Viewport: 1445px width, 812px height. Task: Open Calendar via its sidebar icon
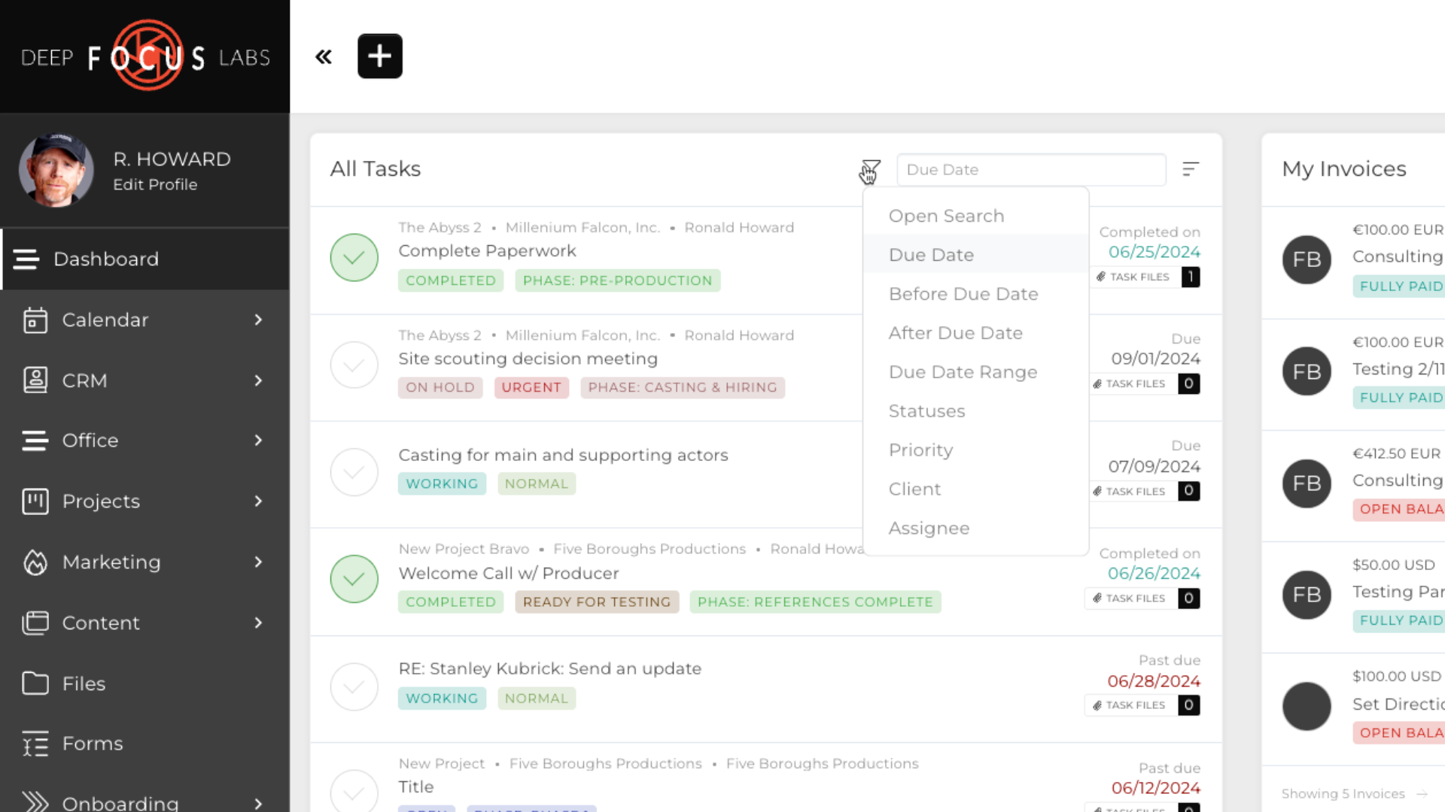click(x=35, y=320)
